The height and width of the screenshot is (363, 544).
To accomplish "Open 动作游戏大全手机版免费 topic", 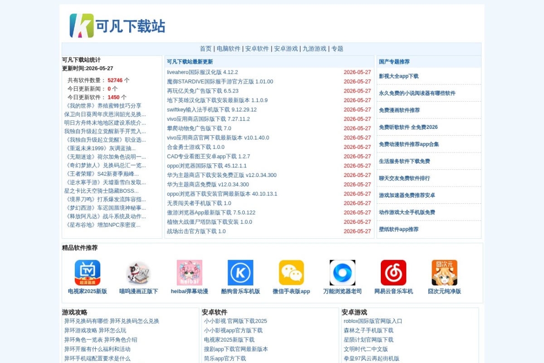I will [x=407, y=212].
